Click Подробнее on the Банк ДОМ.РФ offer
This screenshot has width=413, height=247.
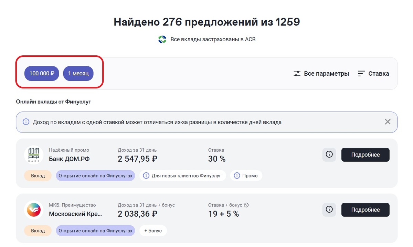point(365,155)
